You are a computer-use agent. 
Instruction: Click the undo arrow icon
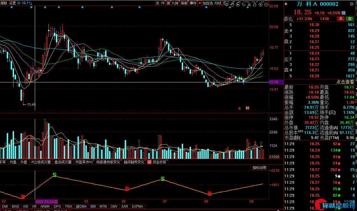[244, 4]
